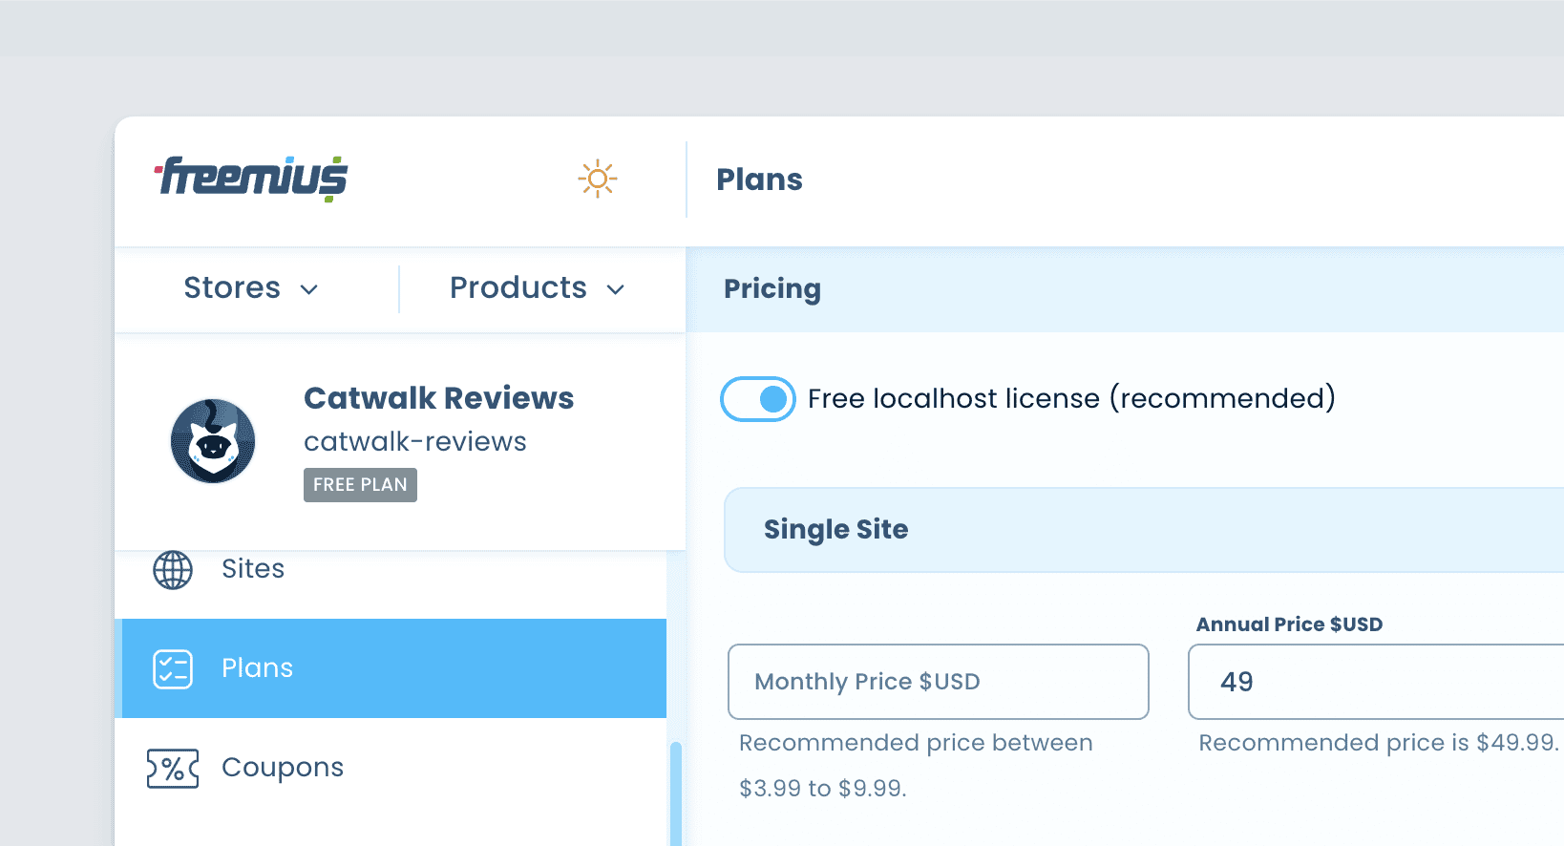
Task: Open the Products dropdown
Action: (538, 288)
